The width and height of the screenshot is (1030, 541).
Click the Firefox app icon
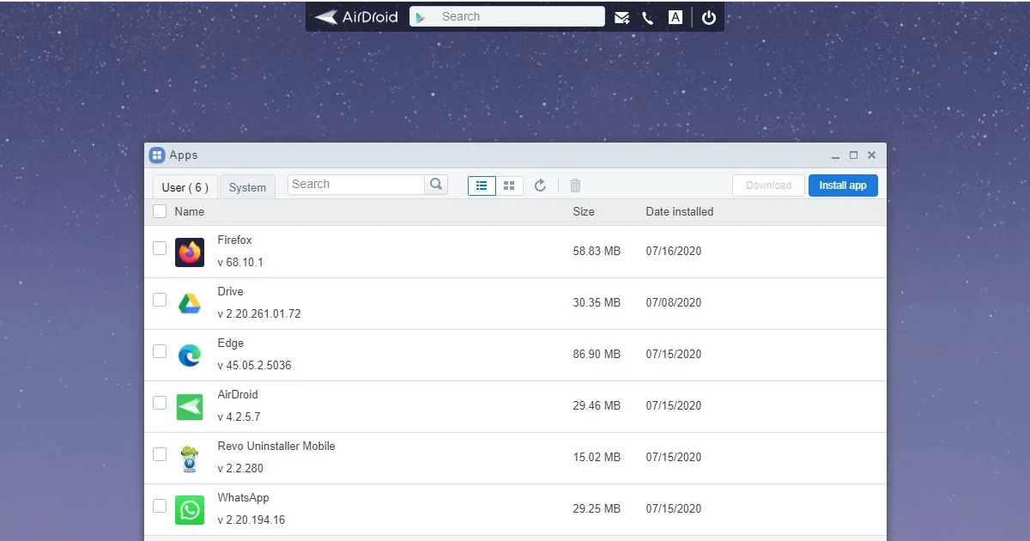point(190,252)
